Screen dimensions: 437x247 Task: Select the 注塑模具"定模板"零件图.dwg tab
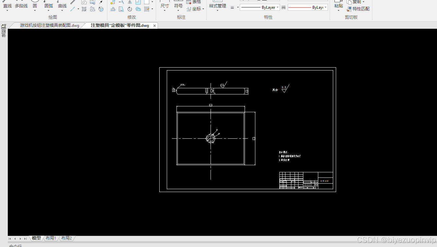pos(120,26)
